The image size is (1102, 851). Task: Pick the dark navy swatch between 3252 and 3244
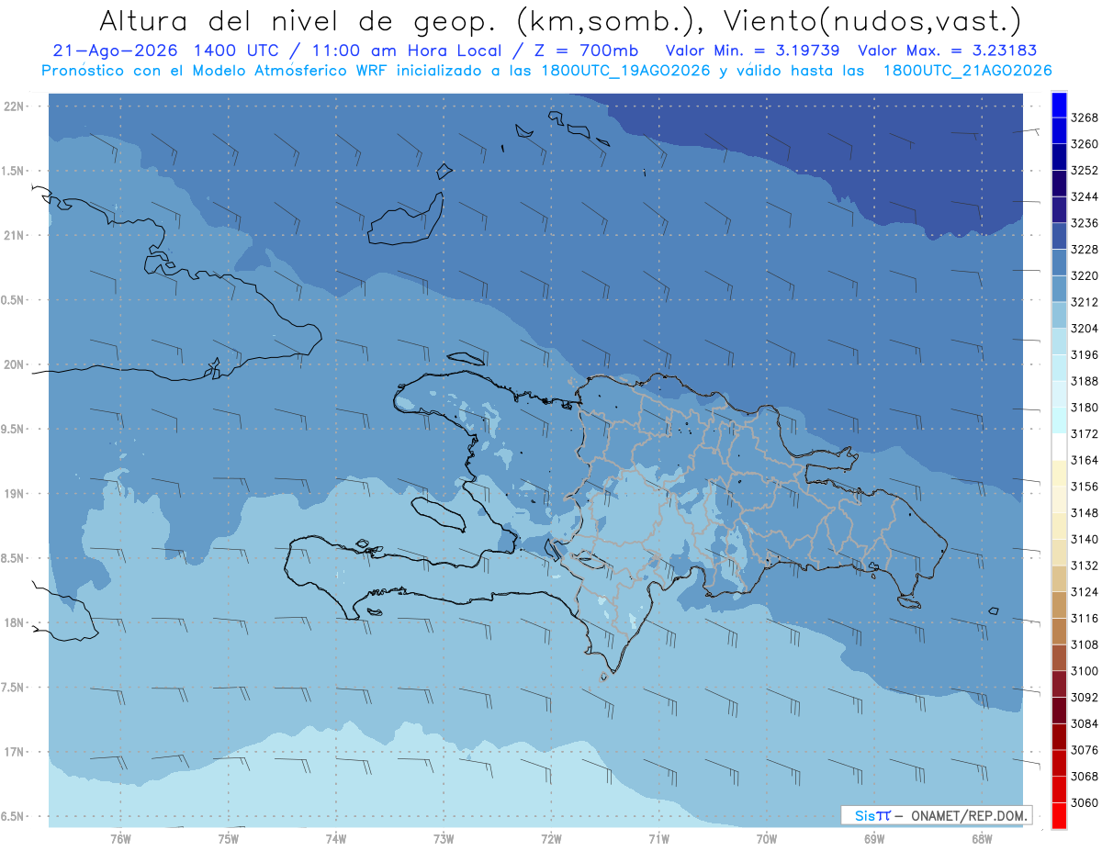click(x=1058, y=184)
